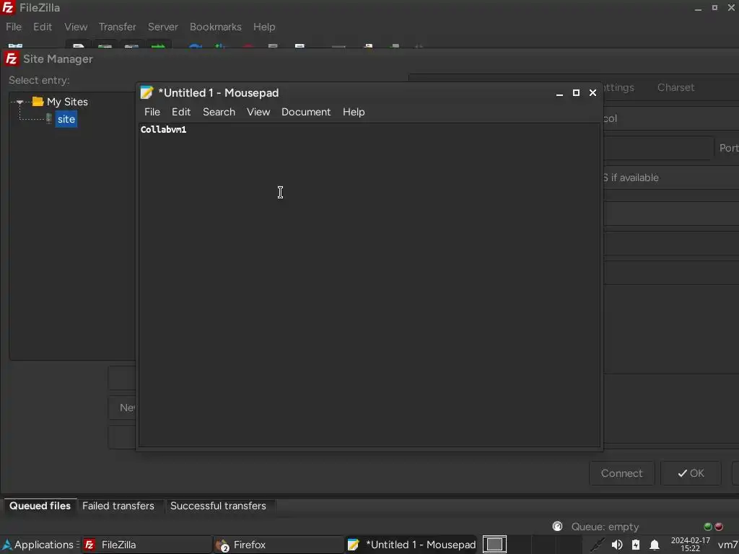The width and height of the screenshot is (739, 554).
Task: Open Mousepad Search menu
Action: [219, 112]
